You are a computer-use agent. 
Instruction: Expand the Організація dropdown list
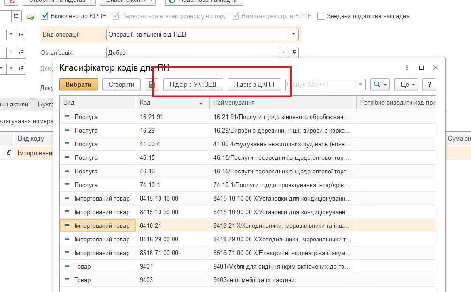[283, 52]
